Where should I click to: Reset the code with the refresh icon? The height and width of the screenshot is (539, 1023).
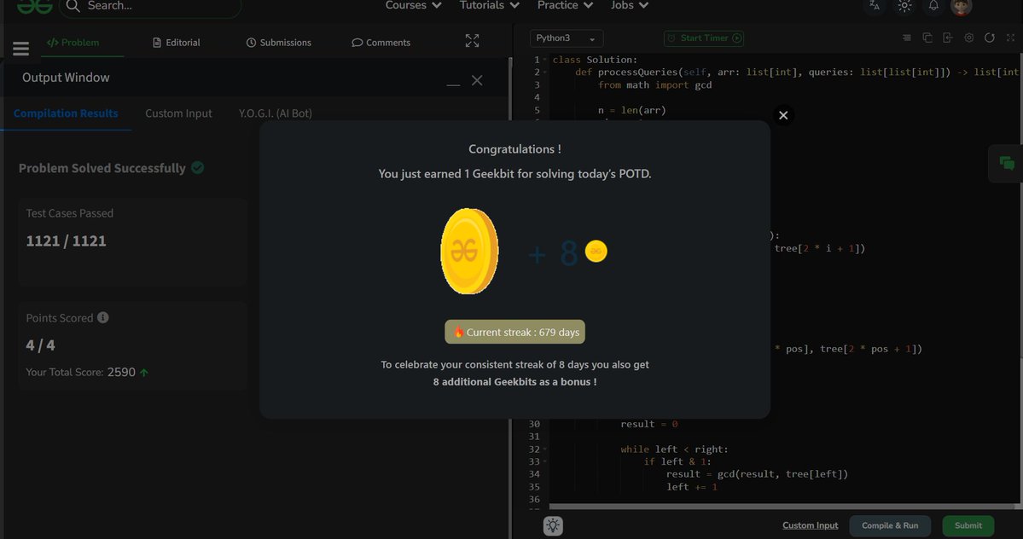[x=990, y=38]
